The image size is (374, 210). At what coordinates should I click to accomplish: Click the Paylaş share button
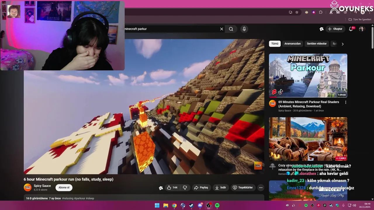point(201,188)
